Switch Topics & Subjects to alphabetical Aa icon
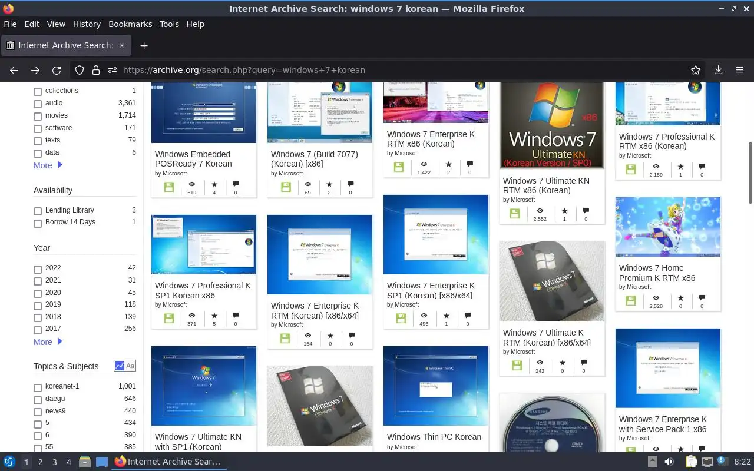Viewport: 754px width, 471px height. click(x=130, y=366)
